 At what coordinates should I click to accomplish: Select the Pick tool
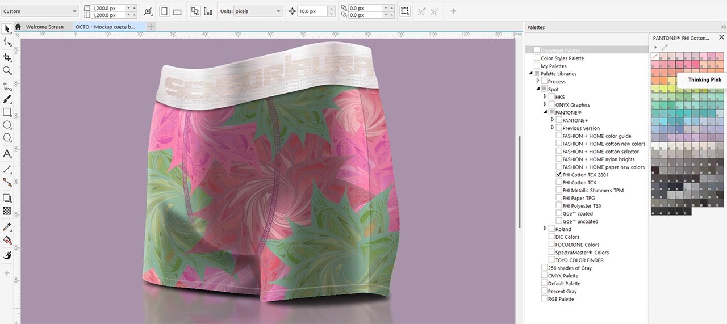coord(7,28)
